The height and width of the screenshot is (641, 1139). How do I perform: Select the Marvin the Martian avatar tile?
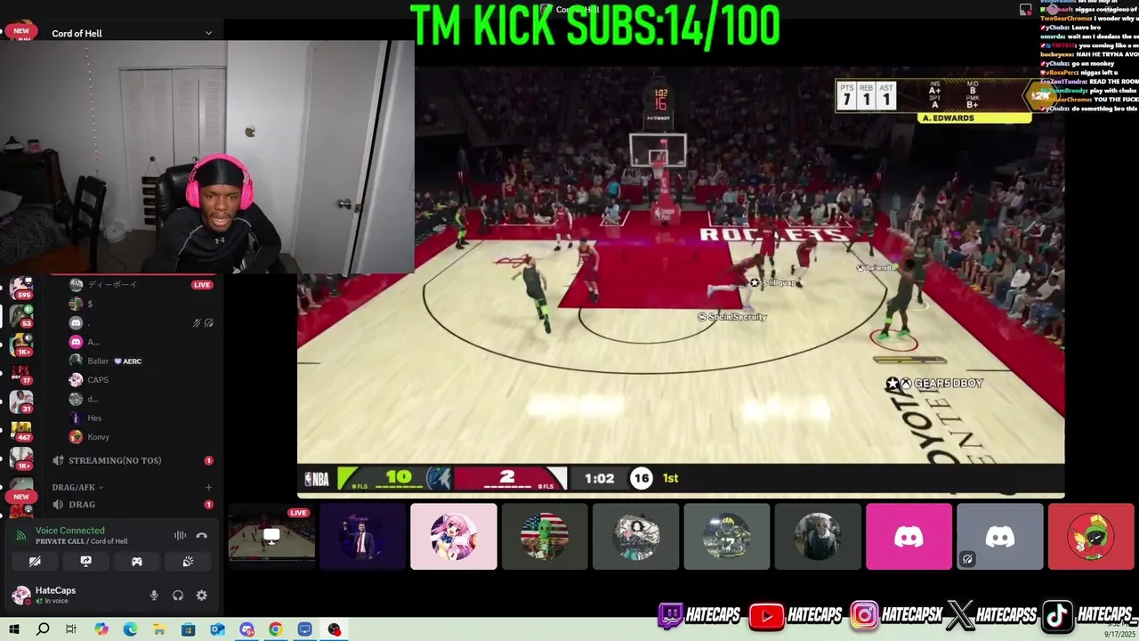1091,537
